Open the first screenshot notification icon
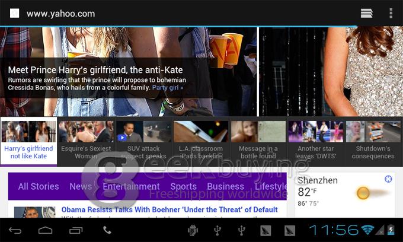Viewport: 403px width, 242px height. (x=266, y=230)
